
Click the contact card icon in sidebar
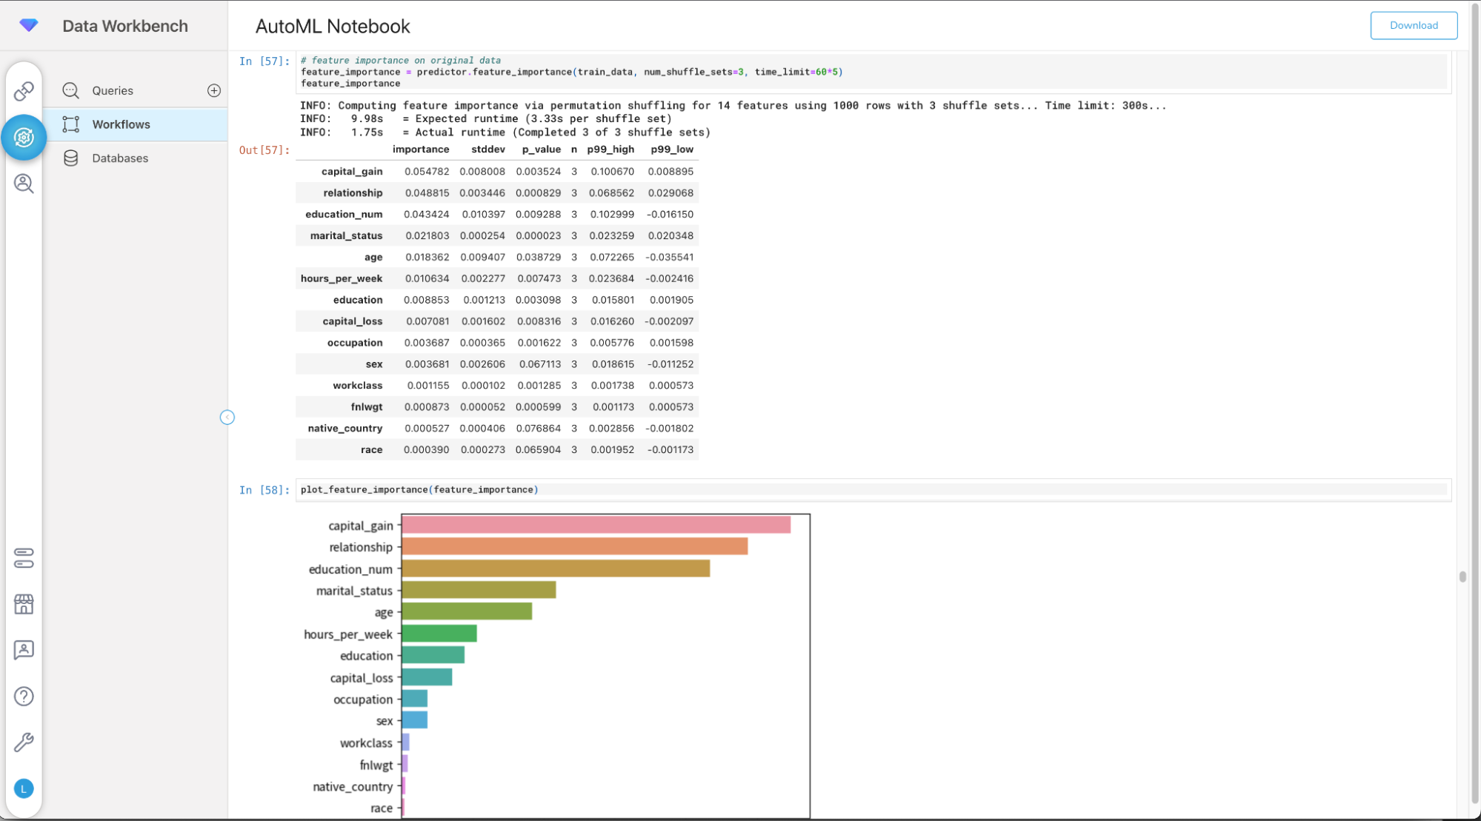[x=24, y=650]
